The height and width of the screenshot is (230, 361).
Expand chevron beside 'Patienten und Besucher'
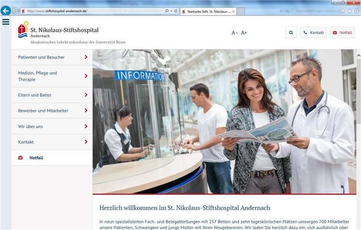(x=86, y=57)
